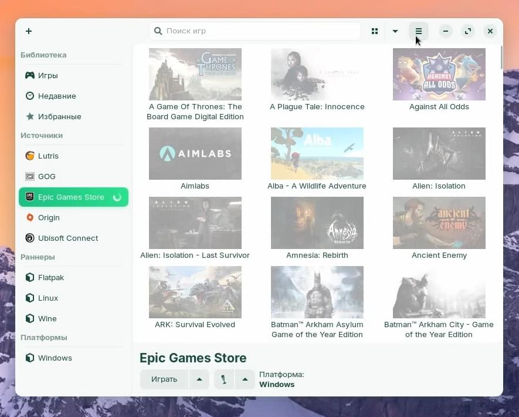Click the Lutris logo icon

[x=30, y=156]
